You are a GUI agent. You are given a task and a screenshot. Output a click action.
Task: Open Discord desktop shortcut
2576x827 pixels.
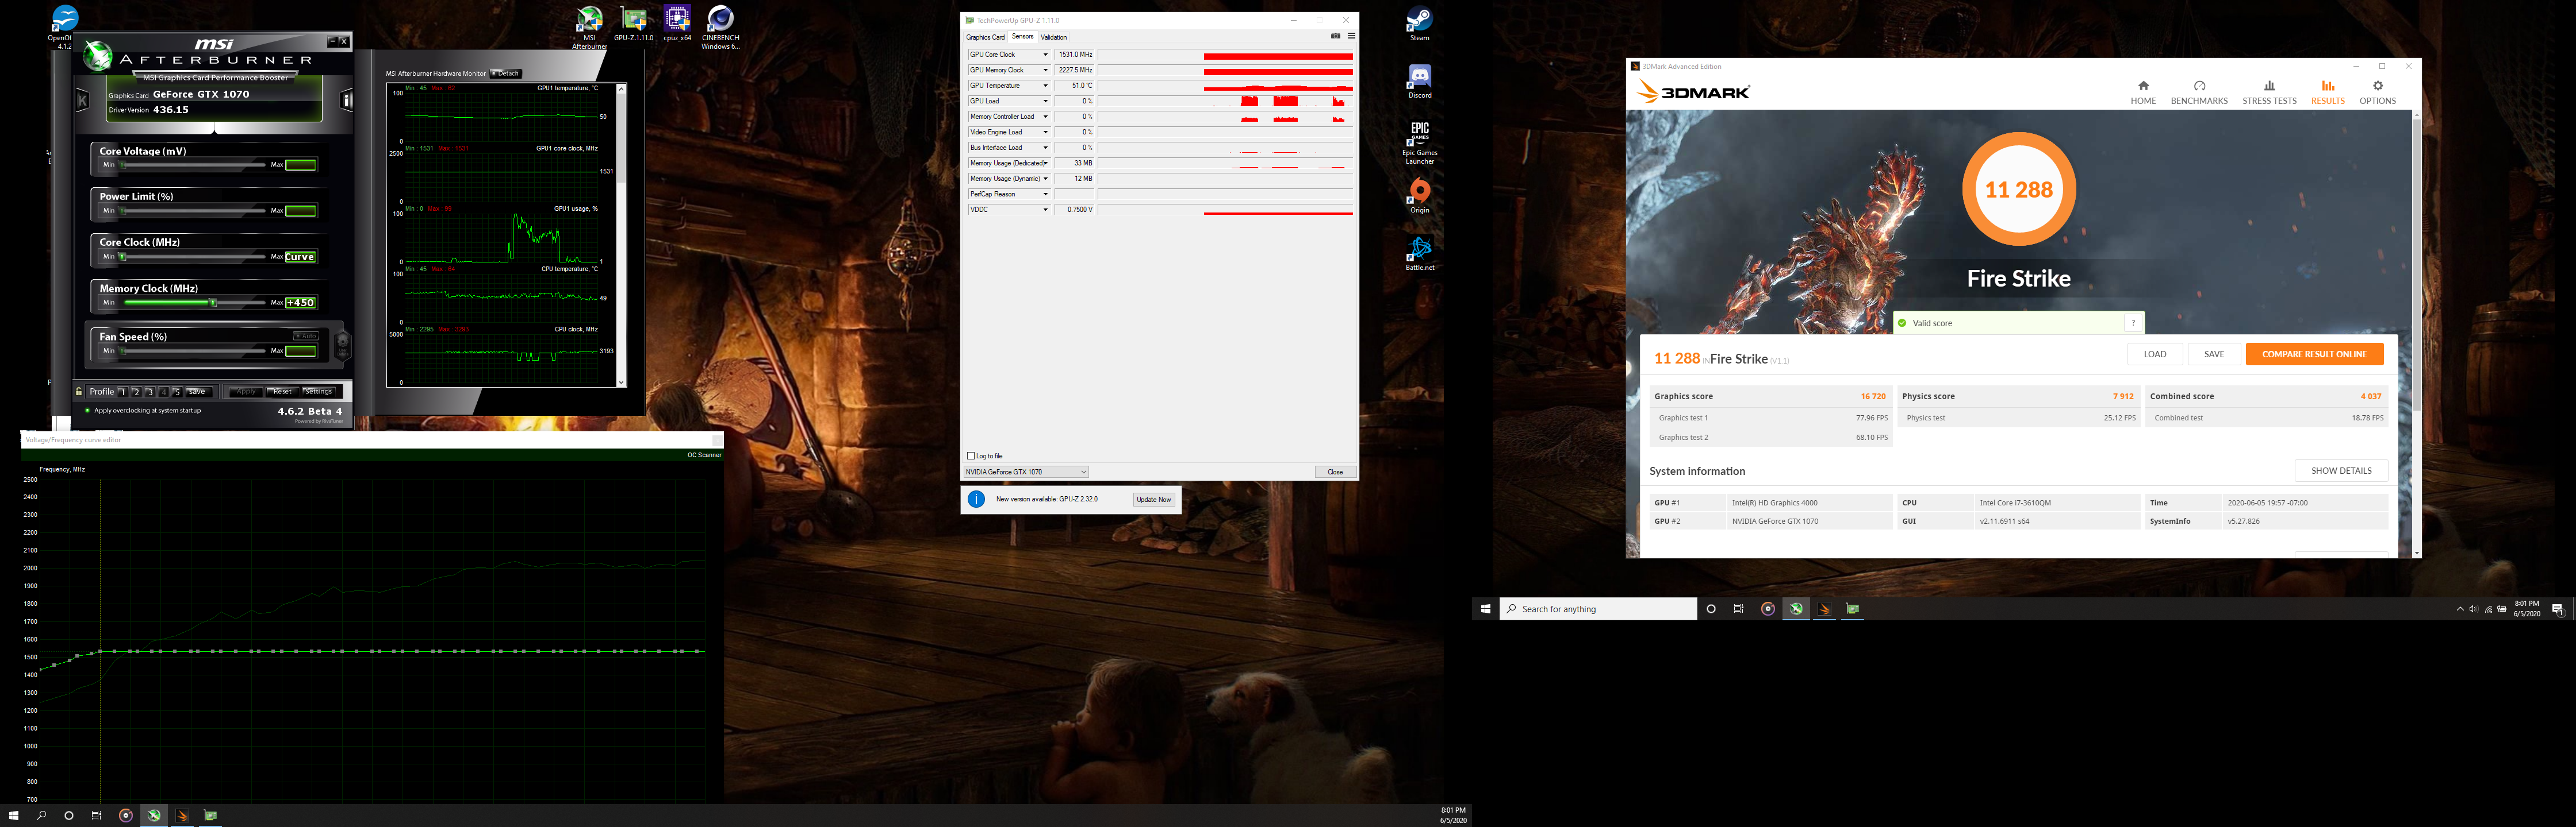tap(1419, 81)
